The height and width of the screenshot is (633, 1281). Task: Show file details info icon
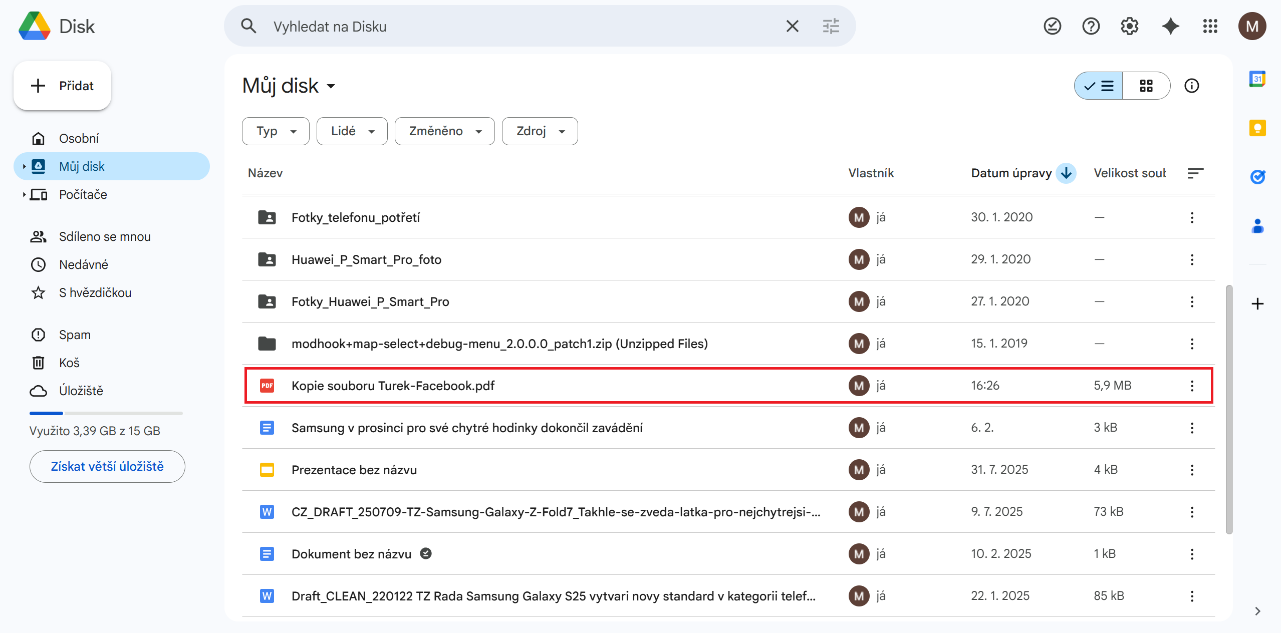point(1191,86)
